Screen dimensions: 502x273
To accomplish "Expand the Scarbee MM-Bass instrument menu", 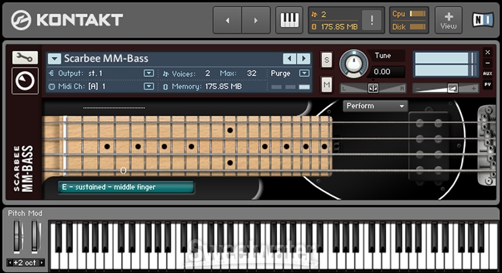I will point(54,59).
